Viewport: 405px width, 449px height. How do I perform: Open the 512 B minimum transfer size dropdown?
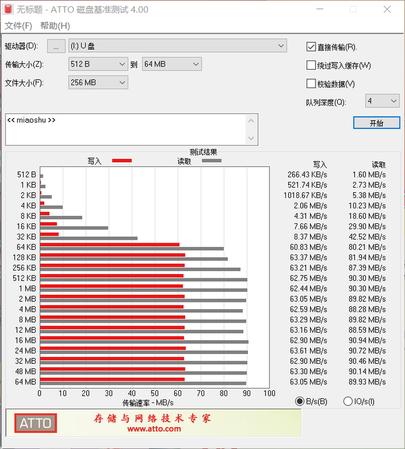point(122,64)
